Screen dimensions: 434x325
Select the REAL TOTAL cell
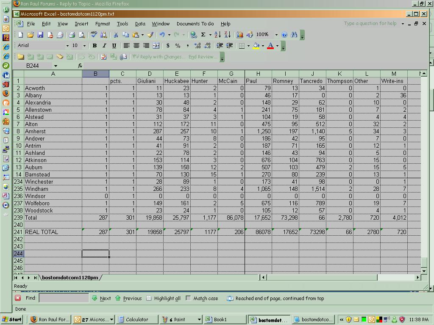click(x=53, y=232)
